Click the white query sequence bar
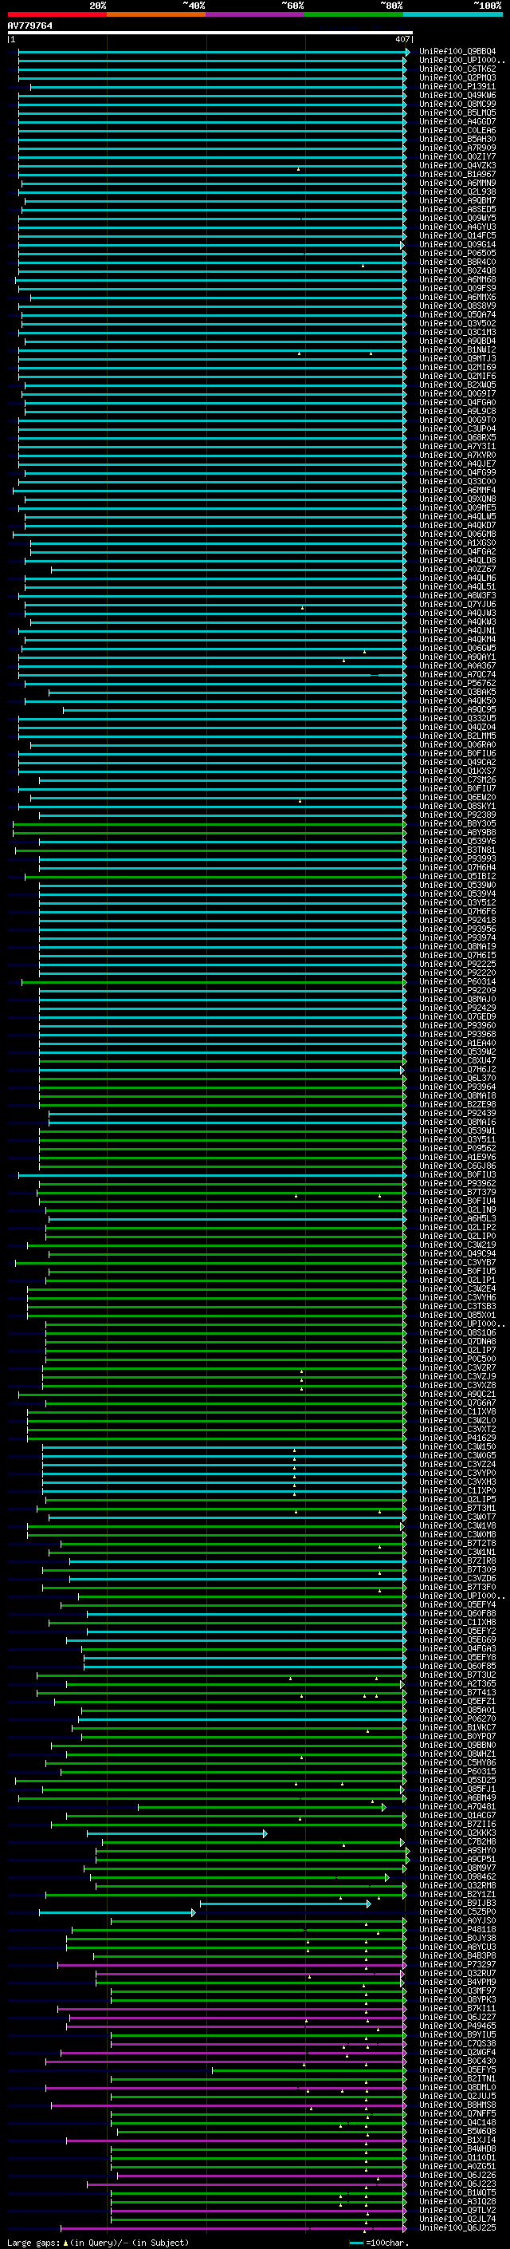 pyautogui.click(x=210, y=34)
